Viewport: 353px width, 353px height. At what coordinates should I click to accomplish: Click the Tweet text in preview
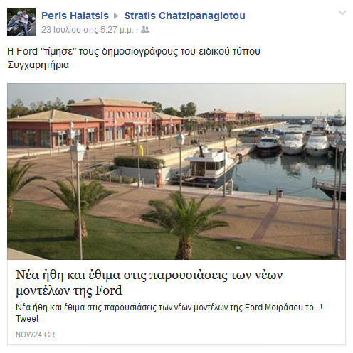[x=27, y=319]
